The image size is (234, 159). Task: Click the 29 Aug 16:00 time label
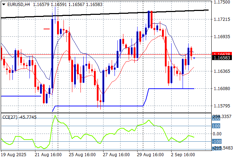(x=150, y=155)
